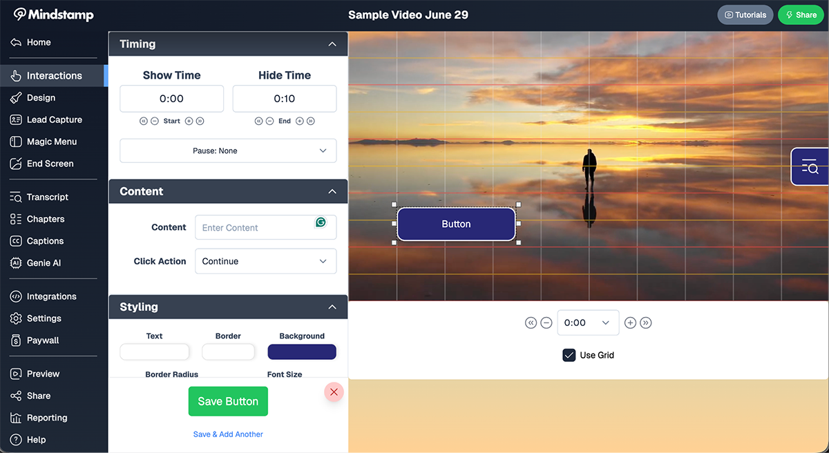Click the Transcript icon in sidebar
Viewport: 829px width, 453px height.
[16, 197]
